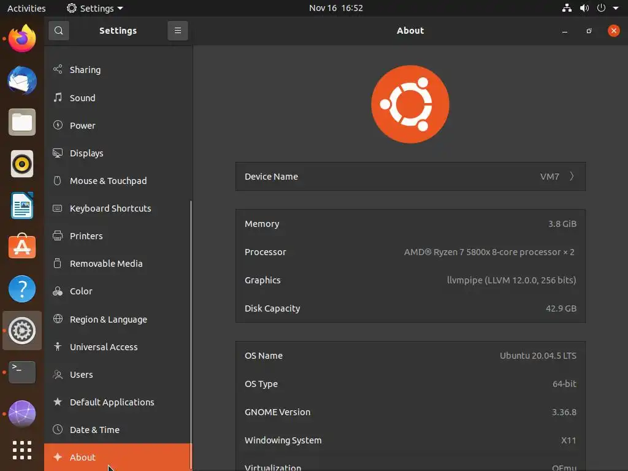This screenshot has width=628, height=471.
Task: Click the Removable Media icon
Action: click(58, 263)
